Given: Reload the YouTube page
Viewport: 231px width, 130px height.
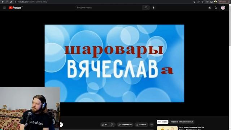Looking at the screenshot, I should pyautogui.click(x=10, y=2).
